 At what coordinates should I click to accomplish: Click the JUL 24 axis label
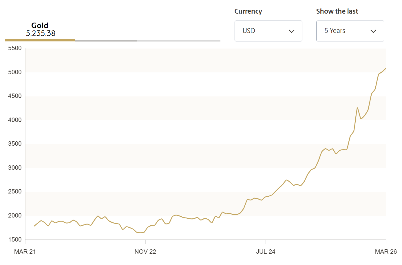265,252
